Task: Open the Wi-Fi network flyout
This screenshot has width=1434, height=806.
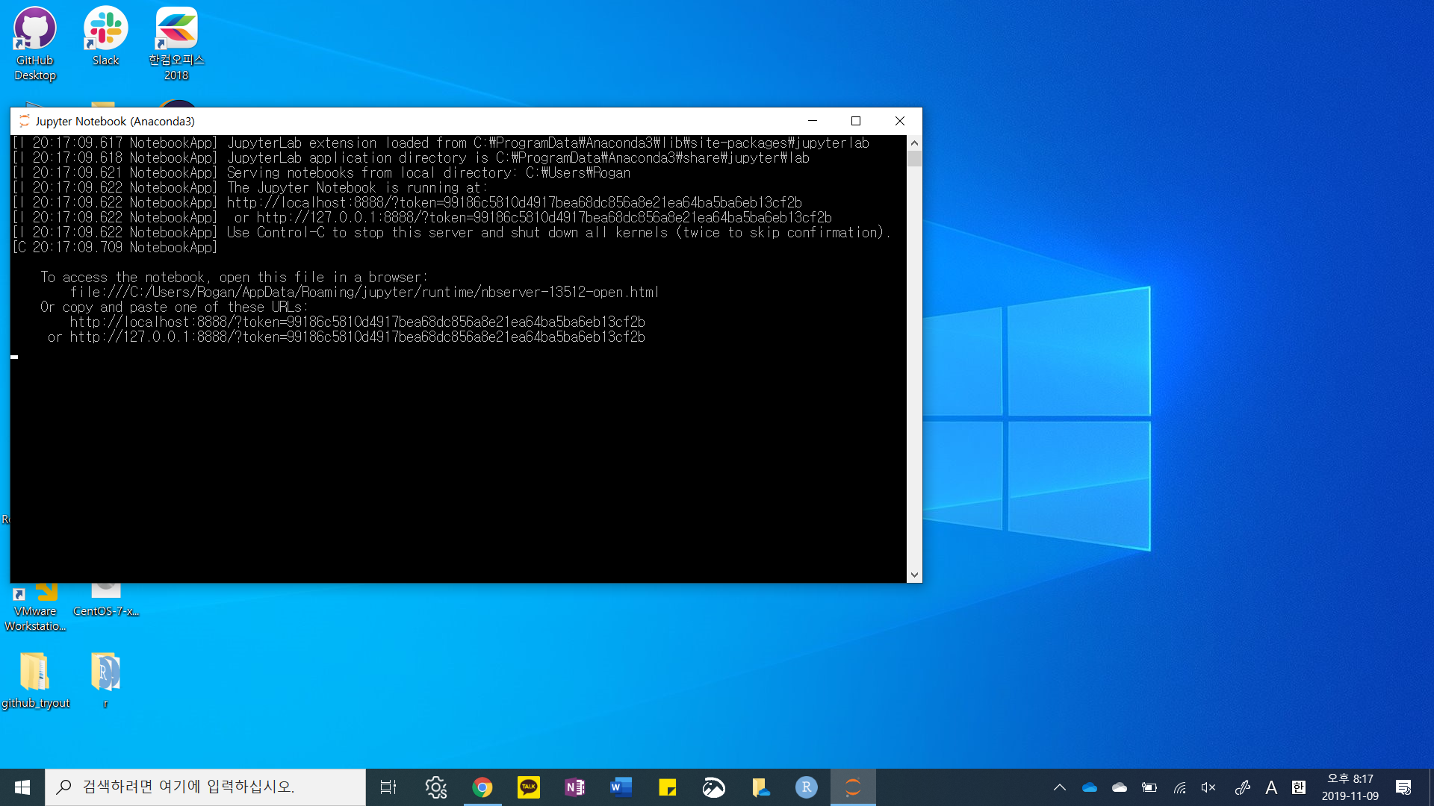Action: coord(1179,787)
